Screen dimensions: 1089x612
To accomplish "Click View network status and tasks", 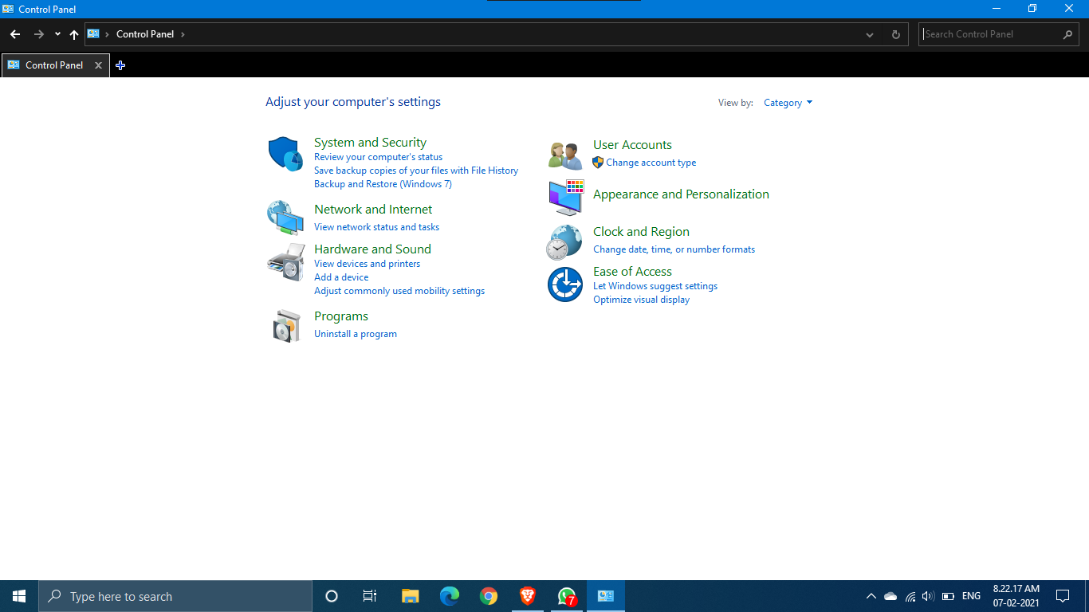I will coord(376,227).
